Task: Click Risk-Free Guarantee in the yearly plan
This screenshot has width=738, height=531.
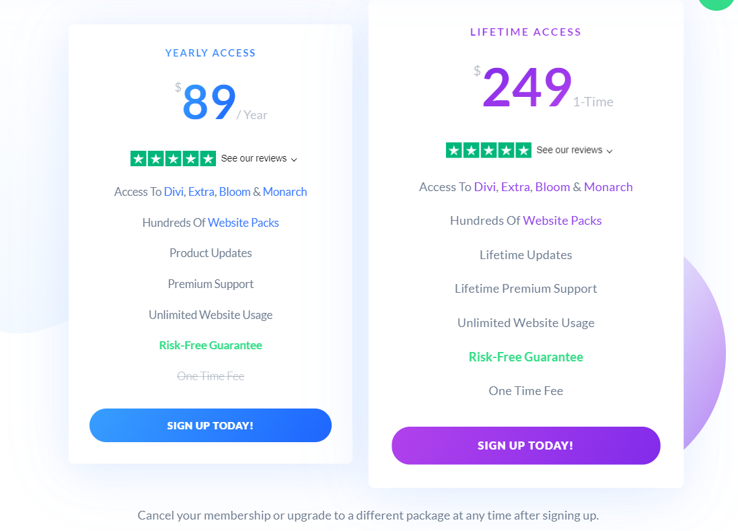Action: tap(210, 345)
